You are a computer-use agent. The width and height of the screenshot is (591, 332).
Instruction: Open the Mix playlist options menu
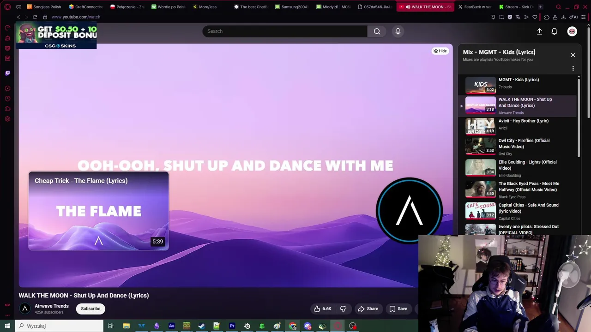(x=573, y=68)
